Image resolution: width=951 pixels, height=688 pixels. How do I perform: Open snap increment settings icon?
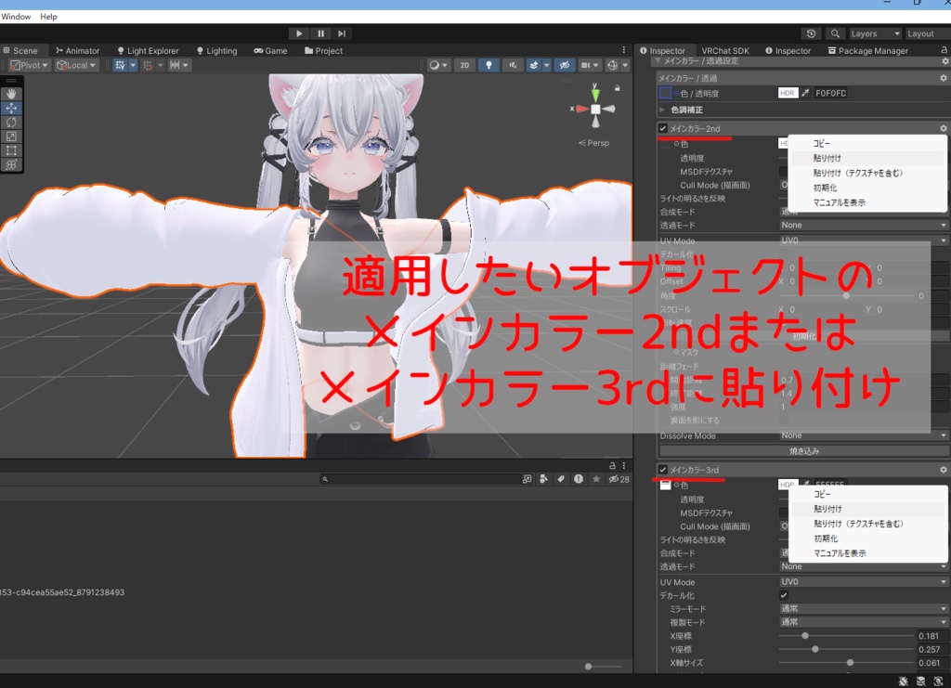[x=175, y=65]
